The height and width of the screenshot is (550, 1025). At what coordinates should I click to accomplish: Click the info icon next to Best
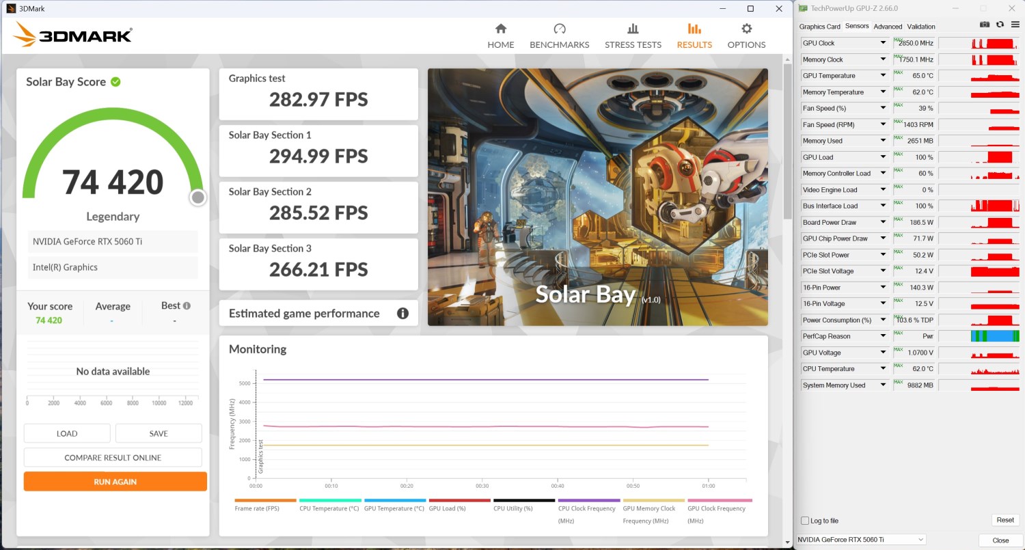click(187, 306)
